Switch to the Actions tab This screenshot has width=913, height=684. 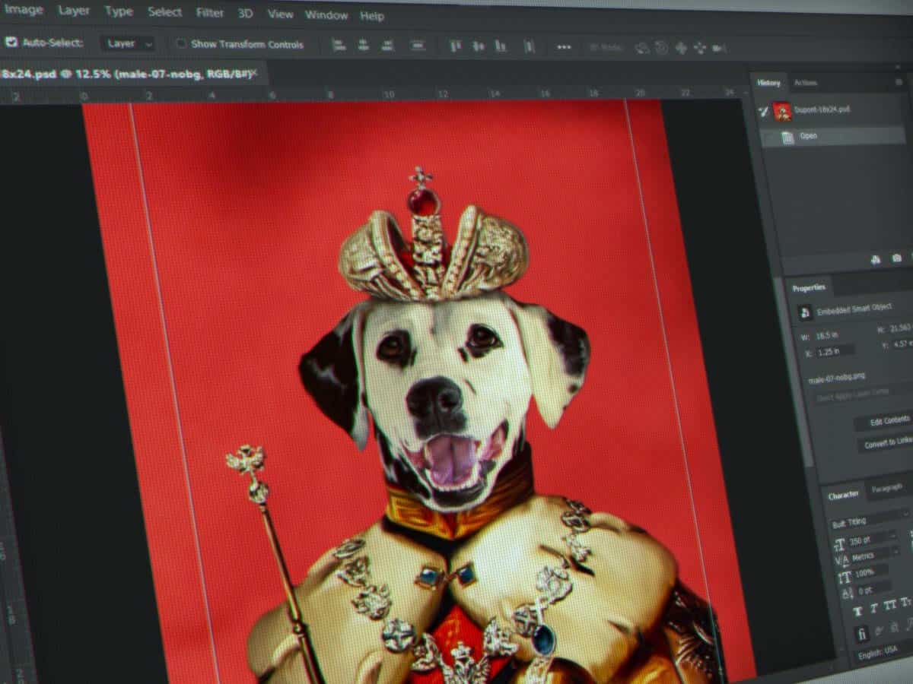[806, 83]
